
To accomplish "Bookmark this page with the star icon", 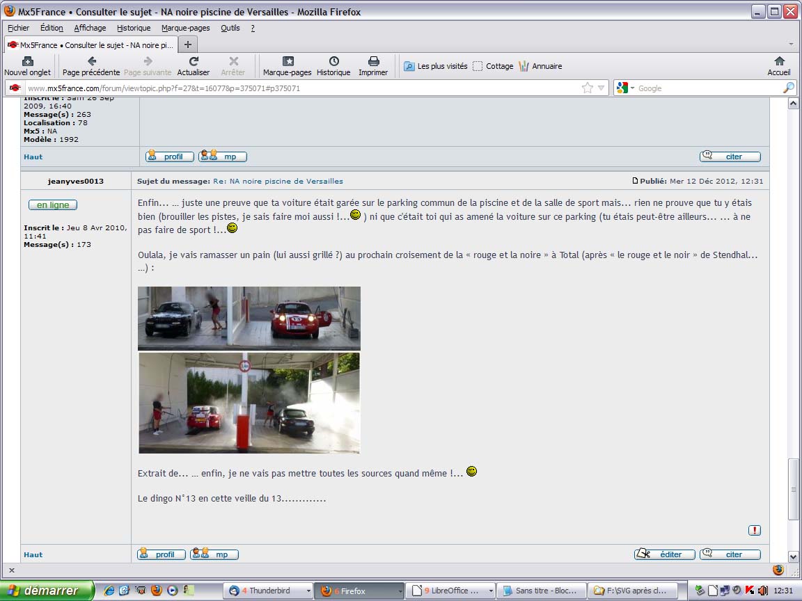I will click(x=587, y=88).
